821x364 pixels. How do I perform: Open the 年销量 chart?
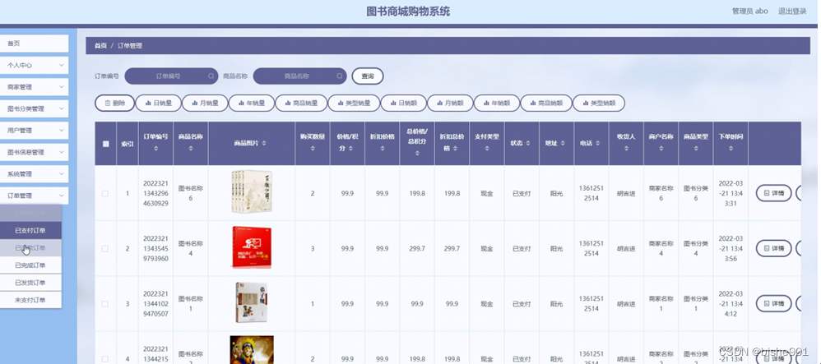point(252,103)
